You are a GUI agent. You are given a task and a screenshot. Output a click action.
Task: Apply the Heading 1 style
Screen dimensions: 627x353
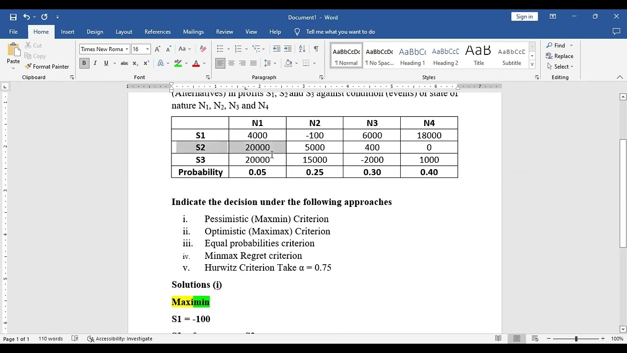tap(412, 56)
